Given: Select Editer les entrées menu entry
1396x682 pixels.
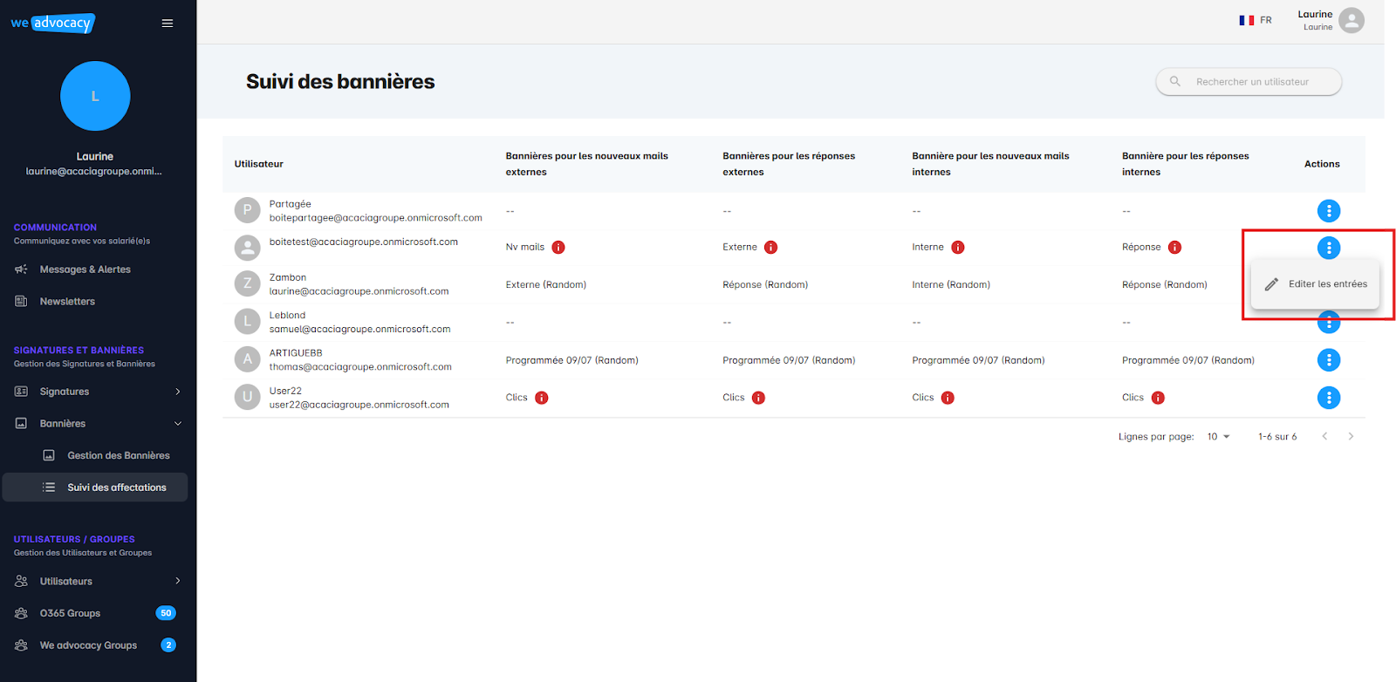Looking at the screenshot, I should tap(1316, 284).
